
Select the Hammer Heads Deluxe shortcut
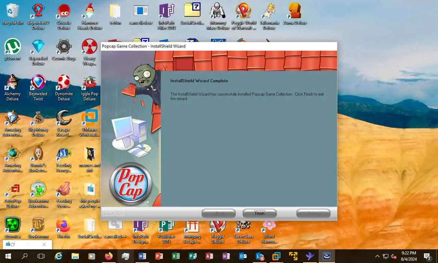pyautogui.click(x=90, y=16)
